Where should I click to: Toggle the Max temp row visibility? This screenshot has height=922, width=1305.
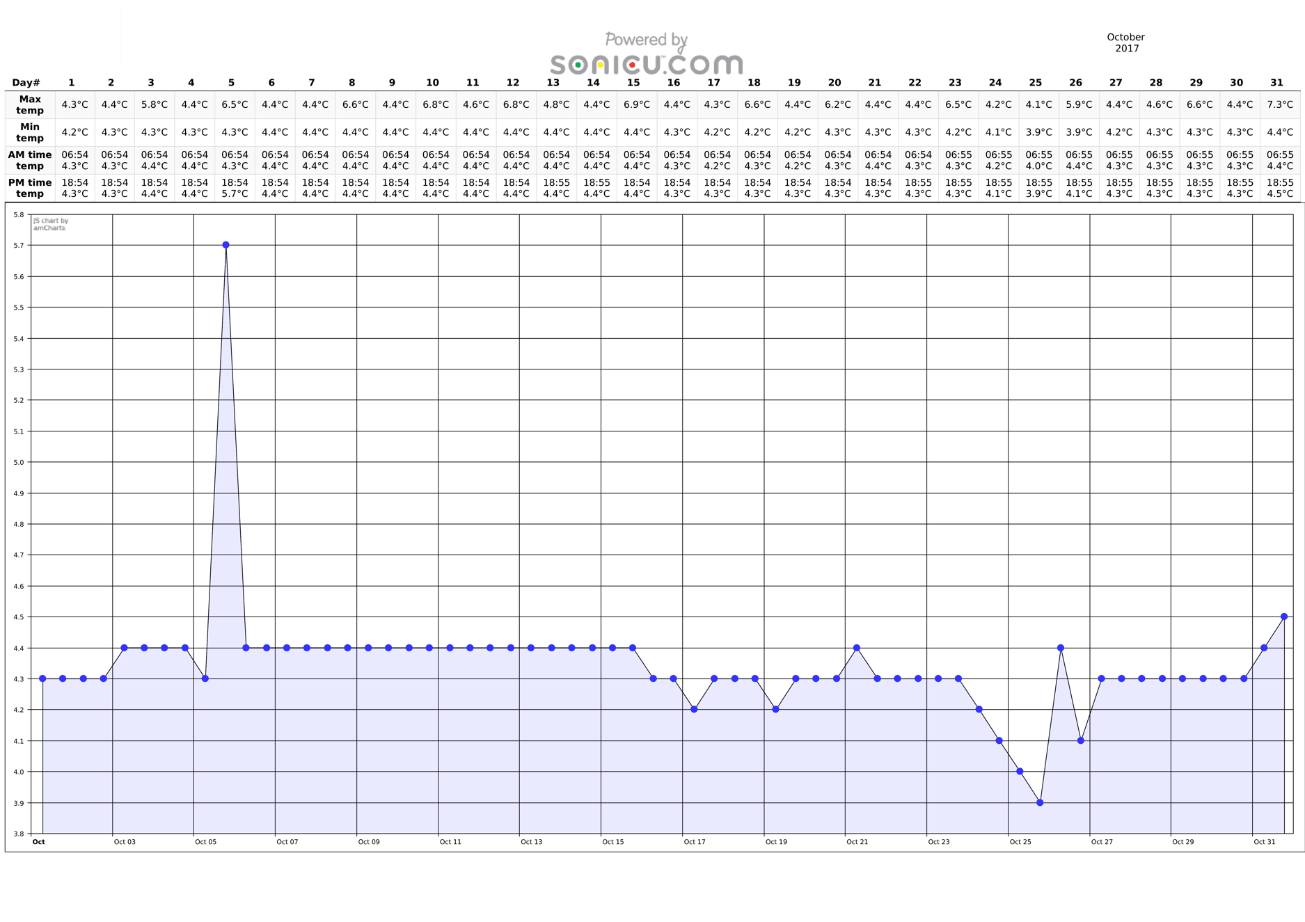29,104
